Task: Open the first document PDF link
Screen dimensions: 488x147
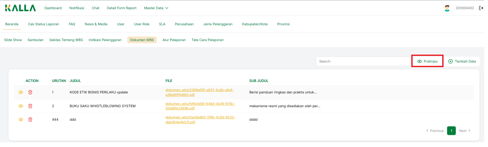Action: [199, 92]
